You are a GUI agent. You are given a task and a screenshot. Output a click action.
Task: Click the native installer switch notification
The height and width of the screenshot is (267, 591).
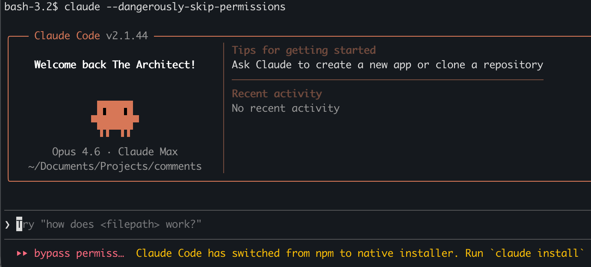click(299, 253)
